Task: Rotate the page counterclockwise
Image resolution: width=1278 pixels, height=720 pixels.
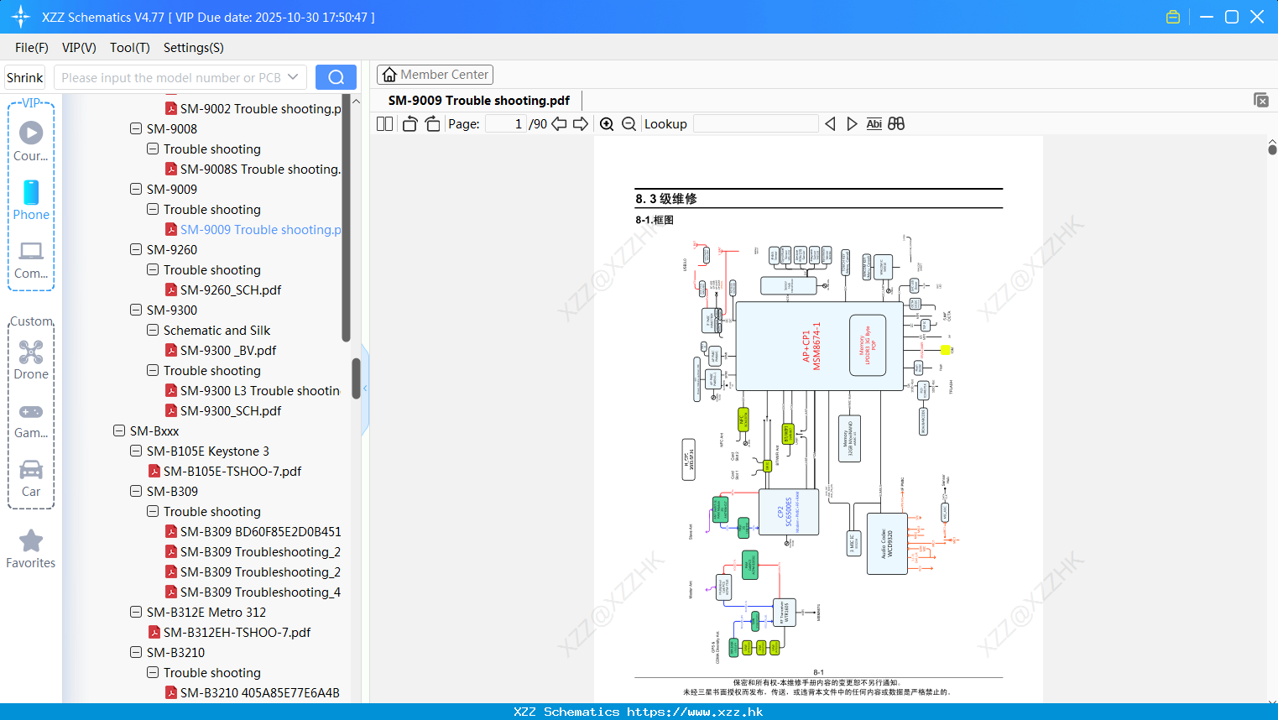Action: point(410,124)
